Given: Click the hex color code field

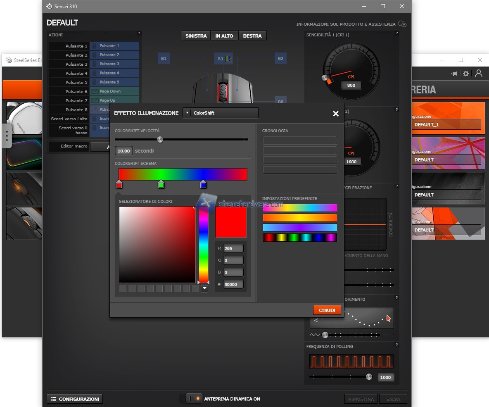Looking at the screenshot, I should [233, 284].
